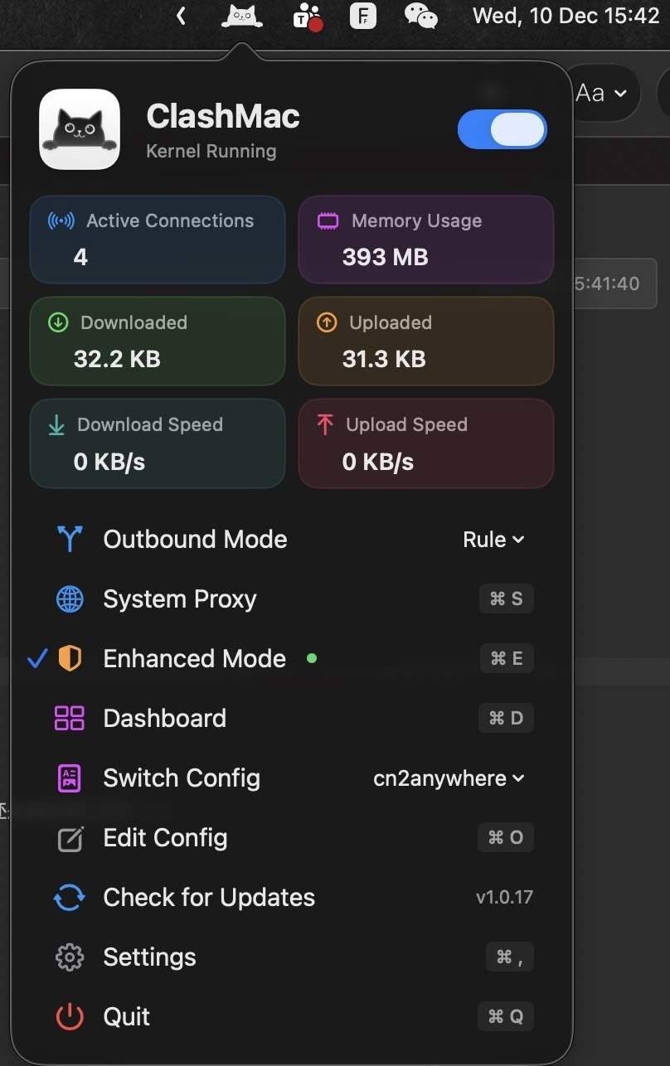This screenshot has height=1066, width=670.
Task: Click the Edit Config pencil icon
Action: point(70,838)
